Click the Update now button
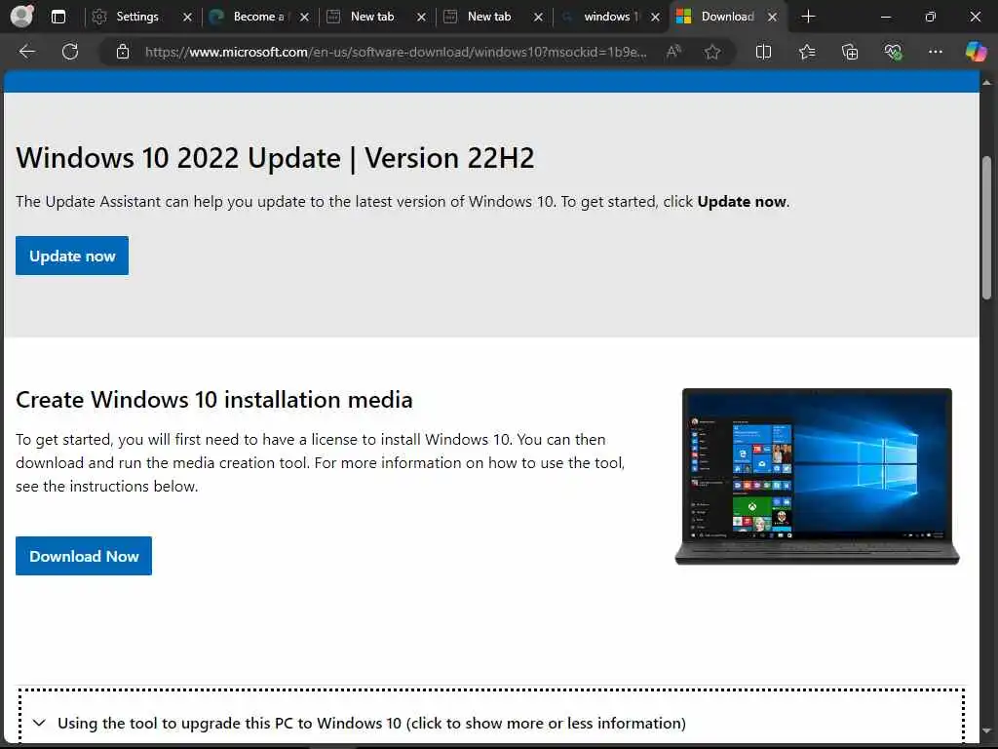The width and height of the screenshot is (998, 749). (72, 256)
